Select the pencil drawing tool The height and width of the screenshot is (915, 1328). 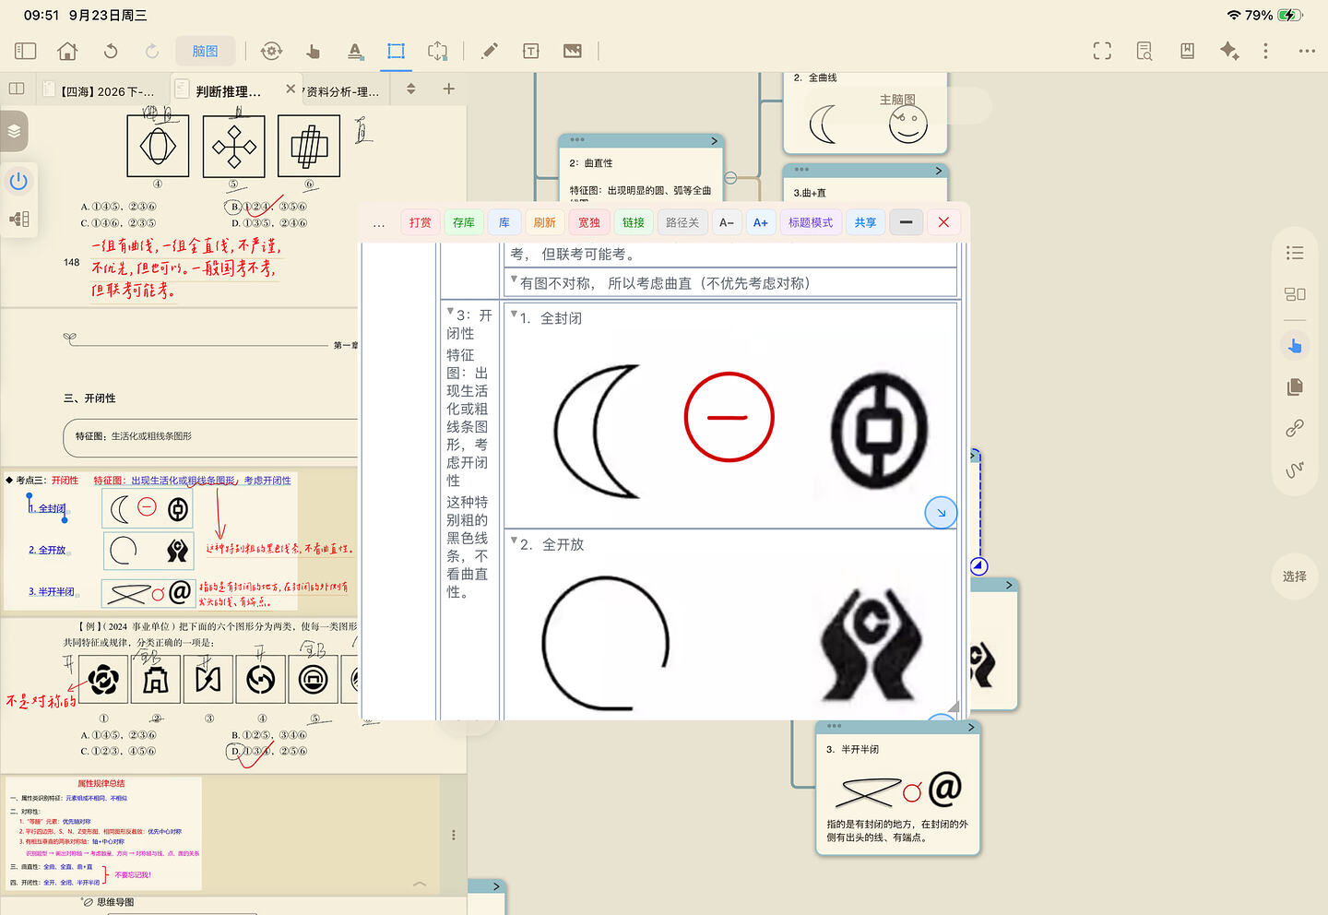pyautogui.click(x=490, y=51)
